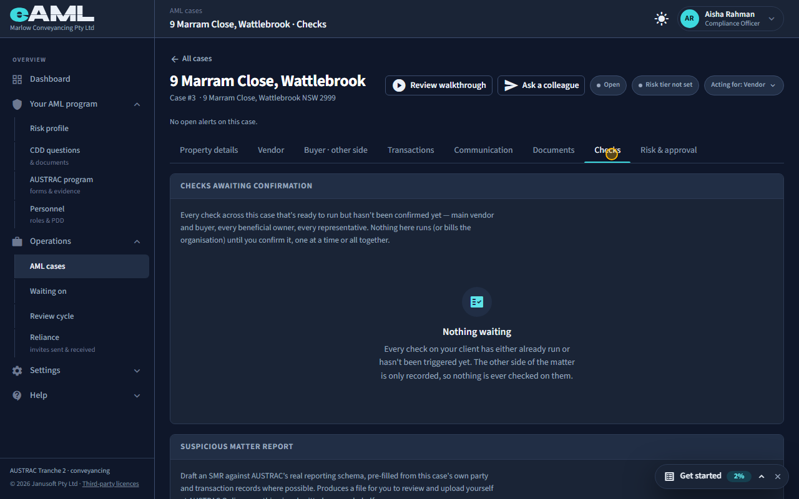The width and height of the screenshot is (799, 499).
Task: Click Ask a colleague button
Action: [541, 85]
